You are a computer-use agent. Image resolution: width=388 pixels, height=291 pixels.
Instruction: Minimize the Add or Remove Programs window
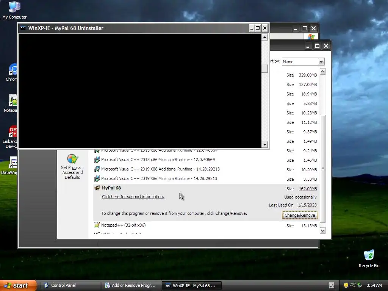point(308,46)
